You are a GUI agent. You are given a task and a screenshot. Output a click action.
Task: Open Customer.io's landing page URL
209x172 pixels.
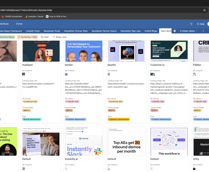[169, 88]
